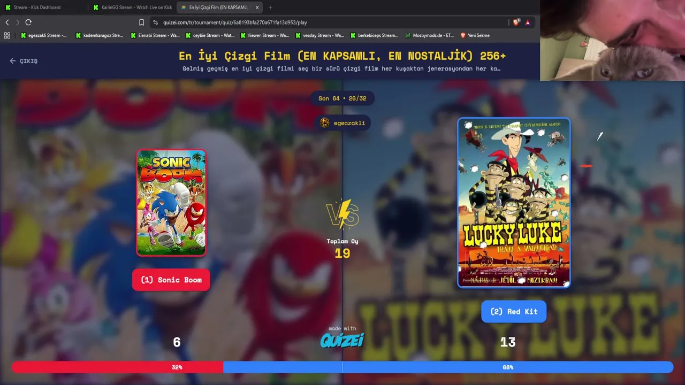The height and width of the screenshot is (385, 685).
Task: Vote for (1) Sonic Boom
Action: tap(171, 280)
